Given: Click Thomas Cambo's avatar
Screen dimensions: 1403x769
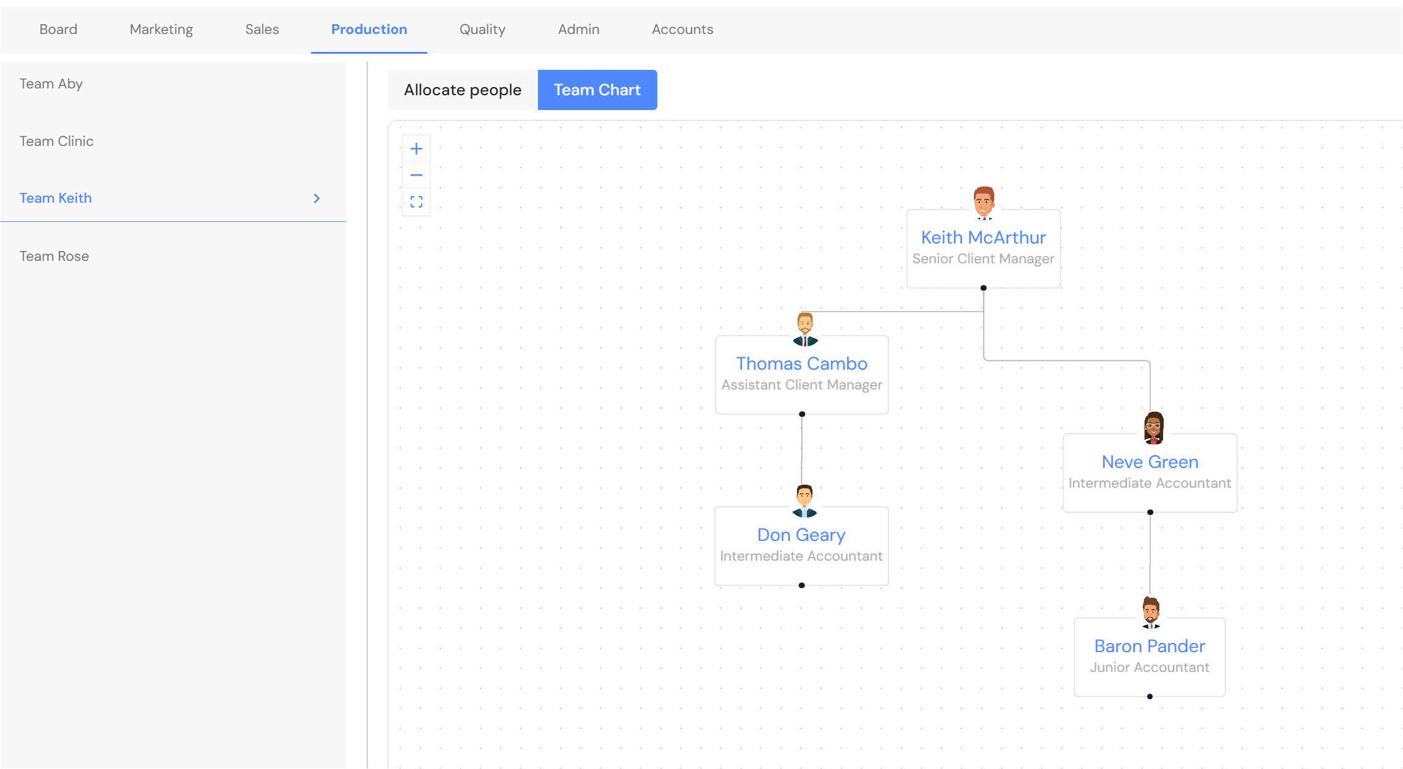Looking at the screenshot, I should pyautogui.click(x=805, y=329).
